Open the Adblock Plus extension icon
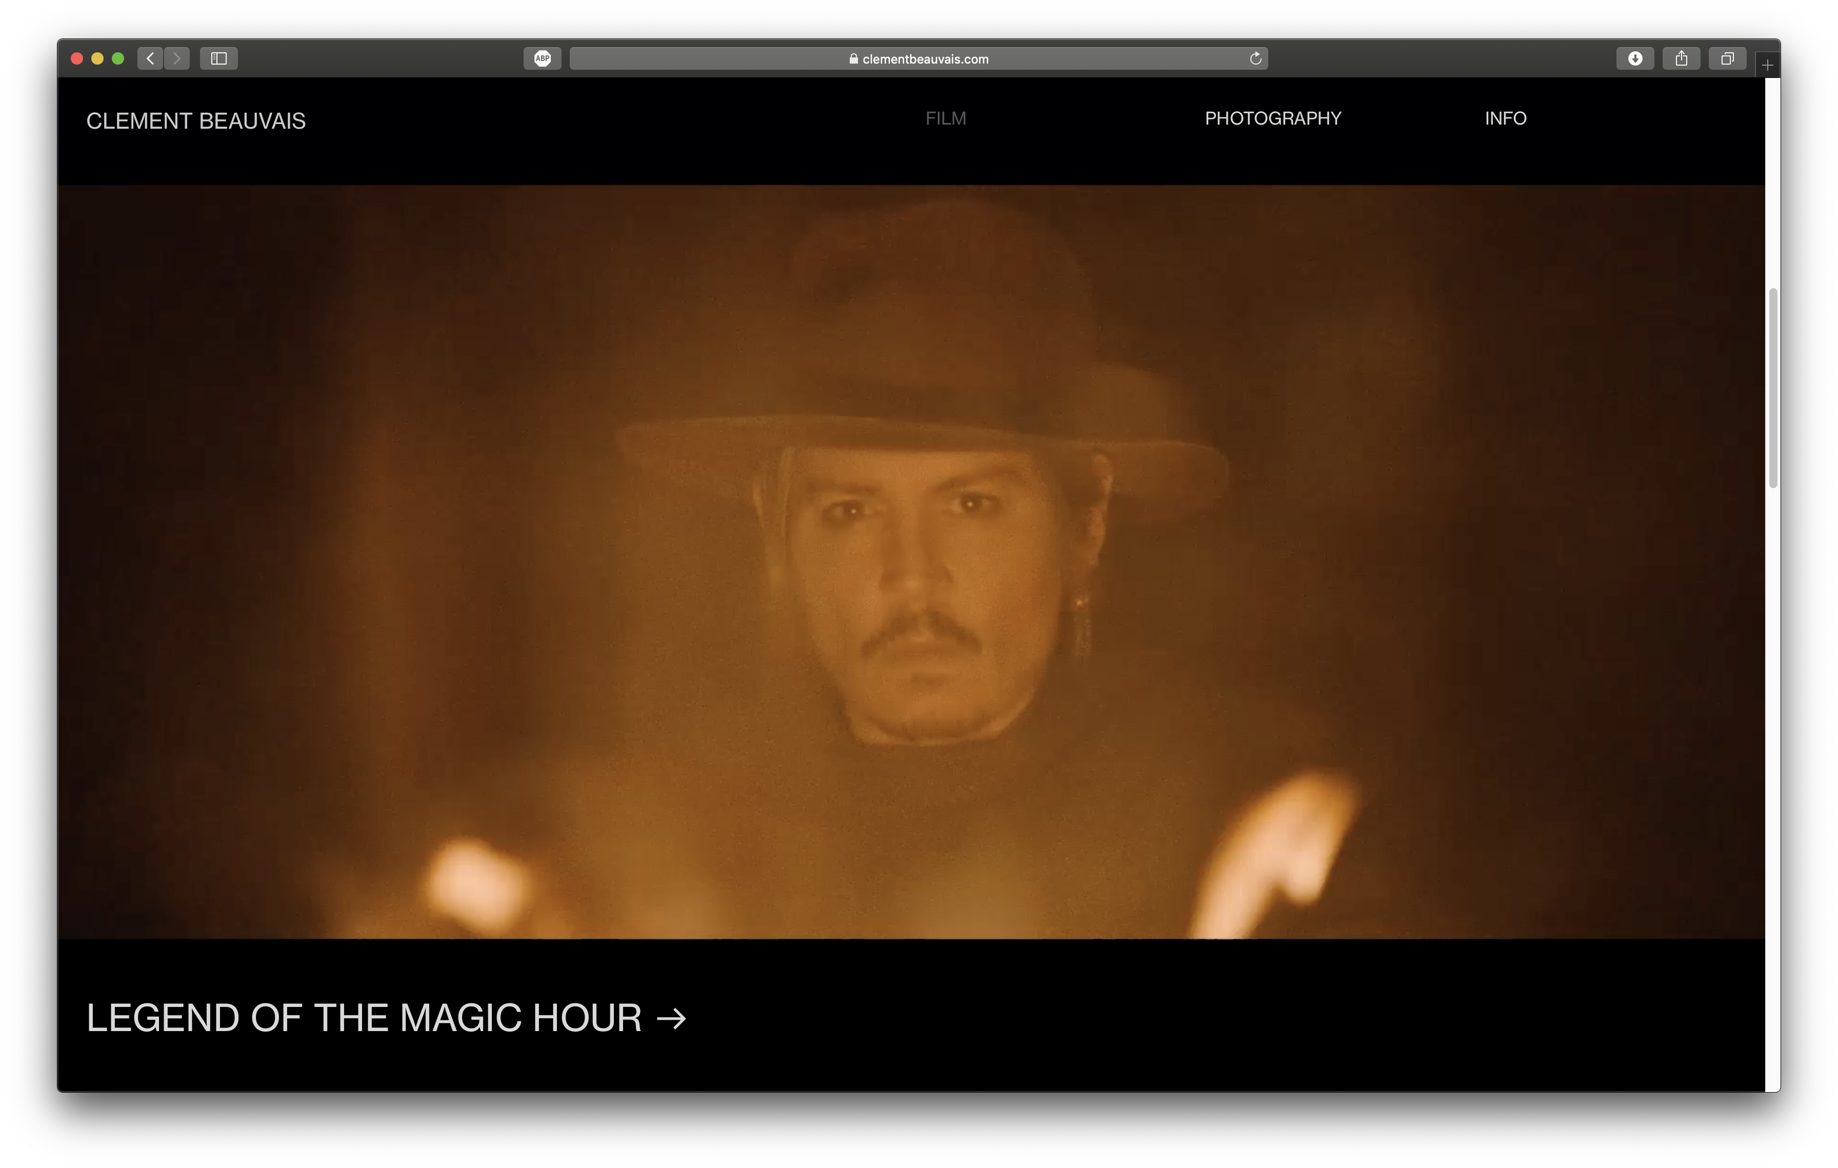Image resolution: width=1838 pixels, height=1168 pixels. coord(543,59)
